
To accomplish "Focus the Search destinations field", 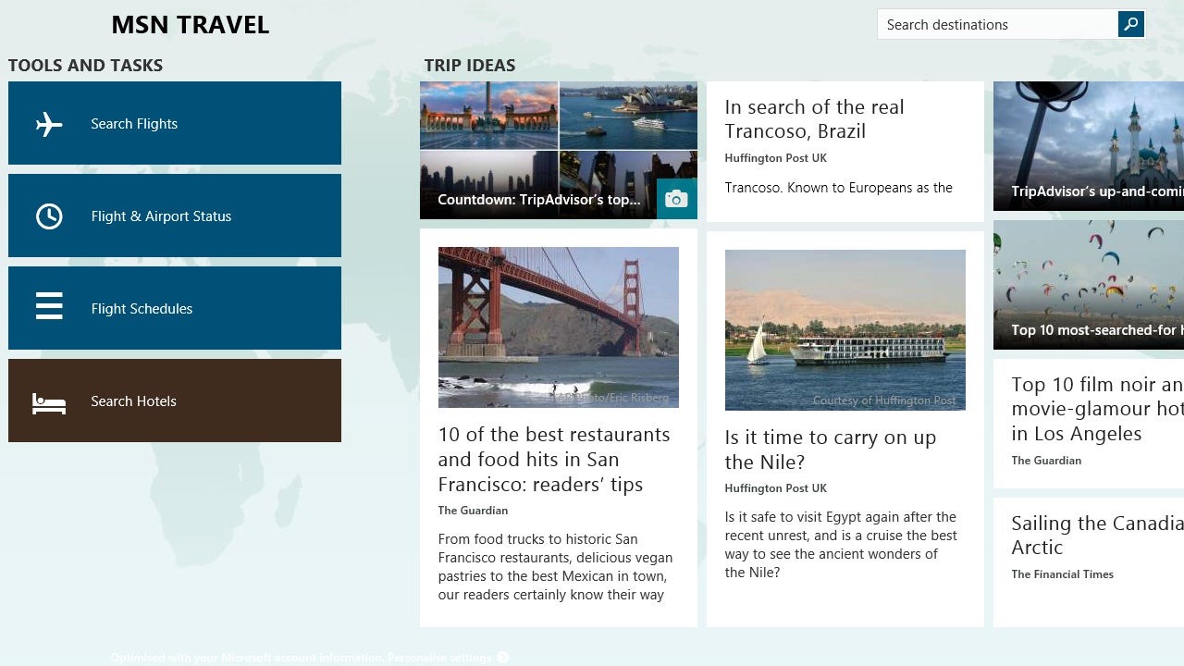I will coord(996,25).
